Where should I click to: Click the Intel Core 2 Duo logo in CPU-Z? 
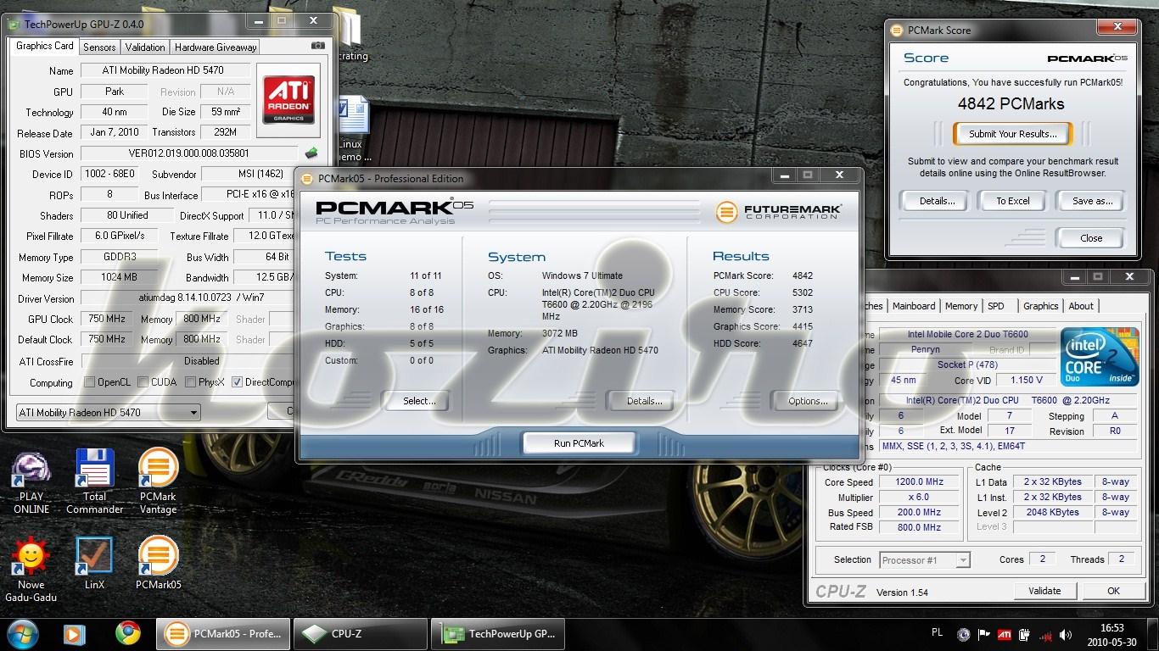(1099, 356)
